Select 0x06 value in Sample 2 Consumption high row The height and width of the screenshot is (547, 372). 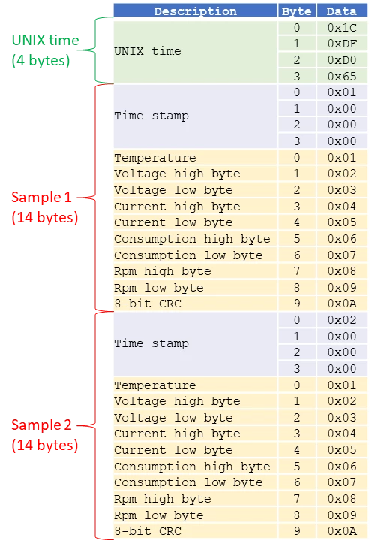[342, 466]
